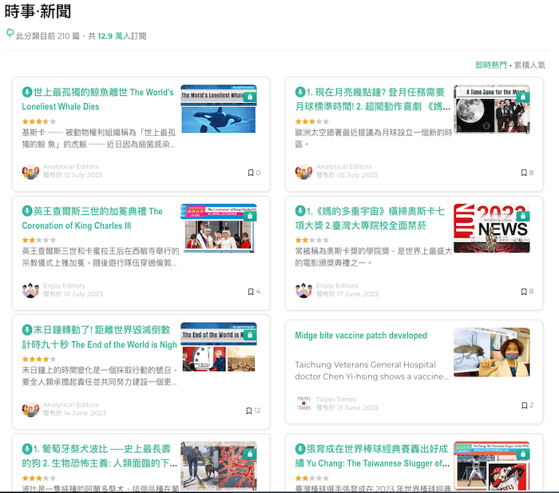Open Midge bite vaccine patch developed link

[361, 336]
